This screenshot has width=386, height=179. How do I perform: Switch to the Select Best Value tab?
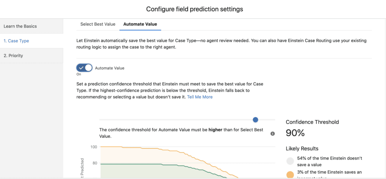[98, 24]
